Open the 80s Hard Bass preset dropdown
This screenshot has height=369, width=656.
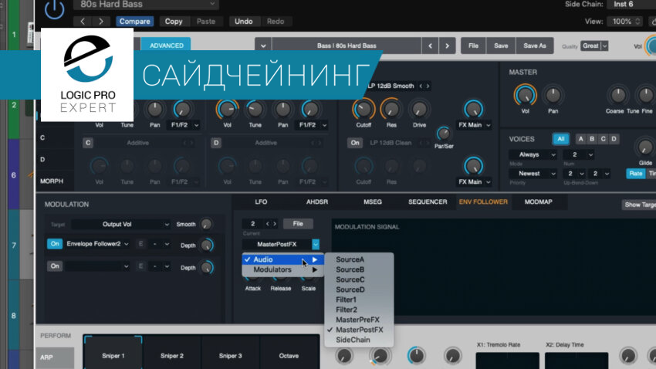click(x=146, y=4)
